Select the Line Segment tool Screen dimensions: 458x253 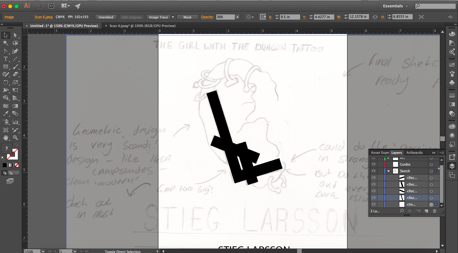[15, 59]
